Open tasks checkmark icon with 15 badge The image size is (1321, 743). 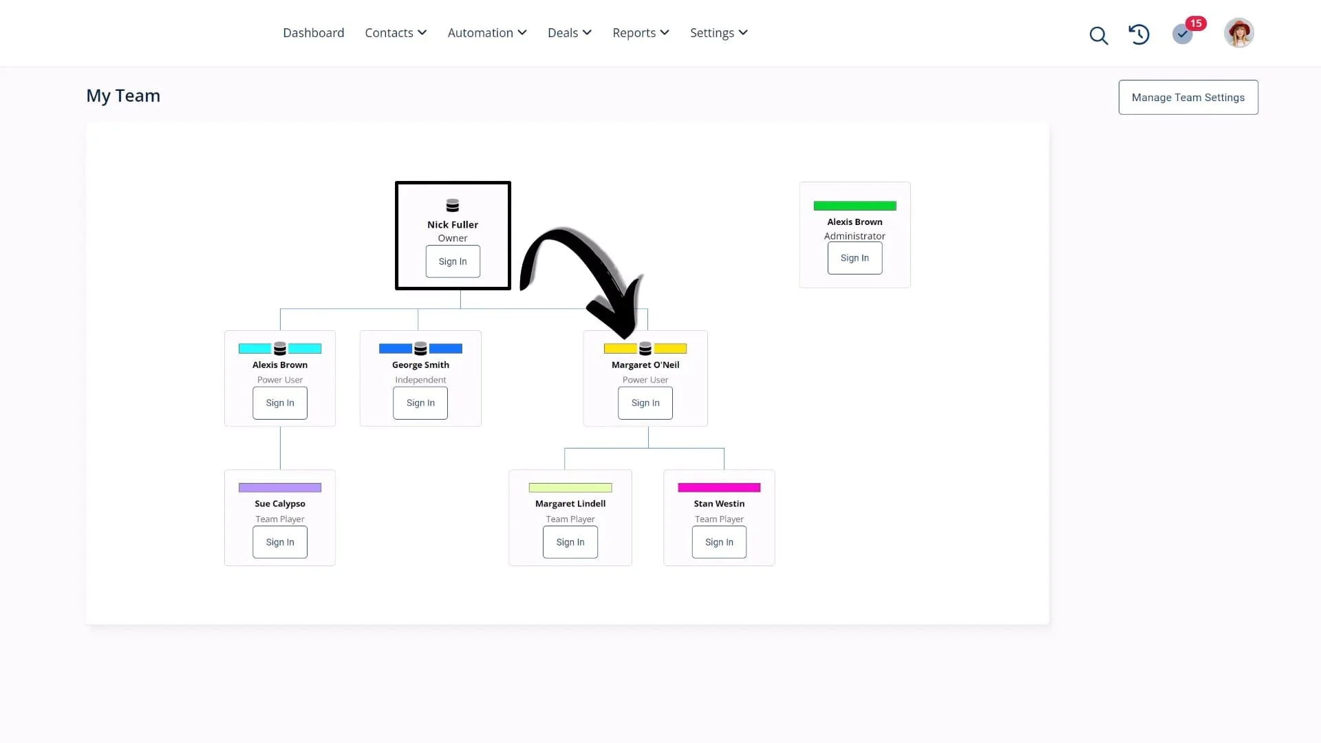point(1183,34)
